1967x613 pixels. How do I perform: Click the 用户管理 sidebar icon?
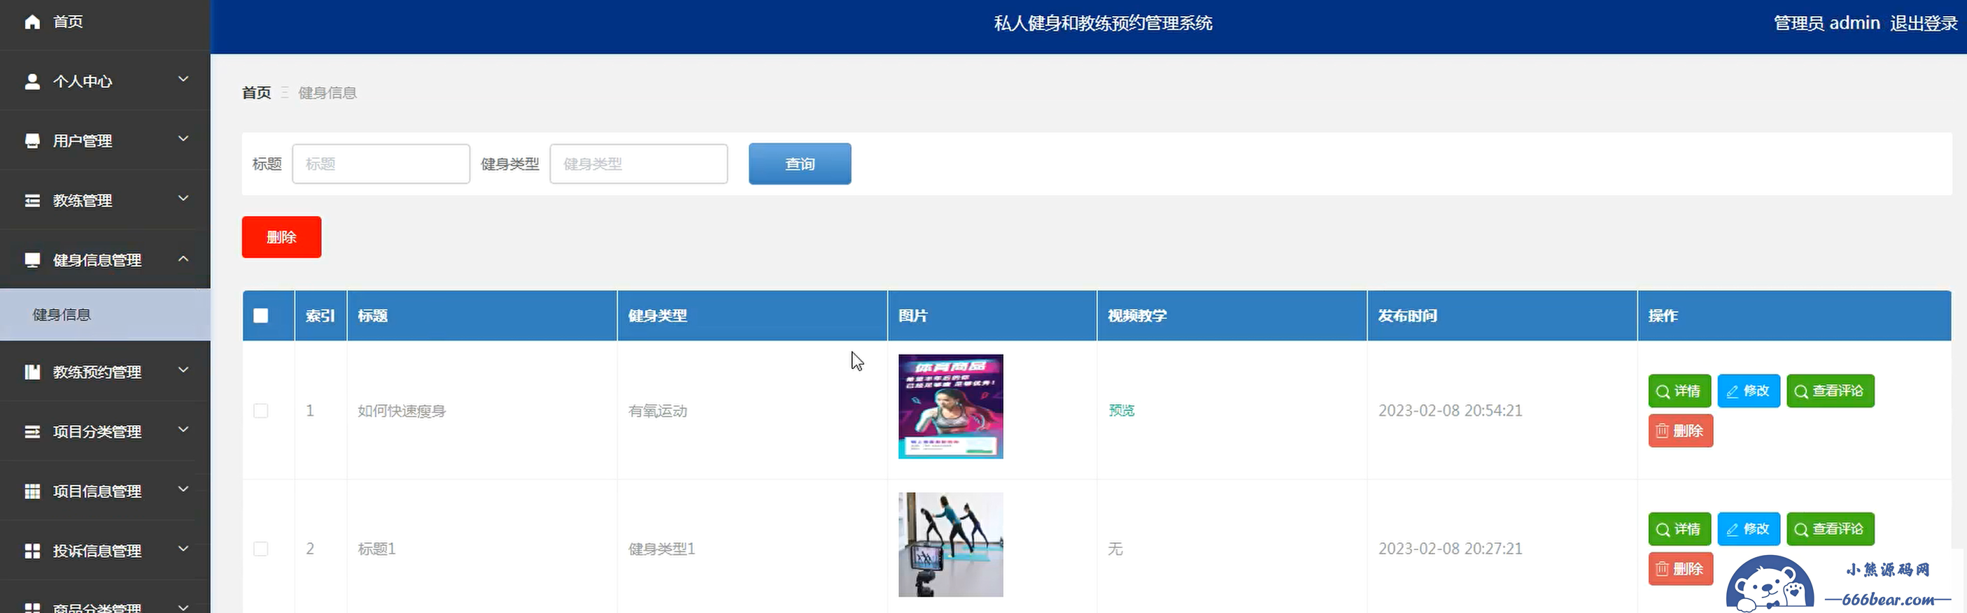click(x=32, y=141)
